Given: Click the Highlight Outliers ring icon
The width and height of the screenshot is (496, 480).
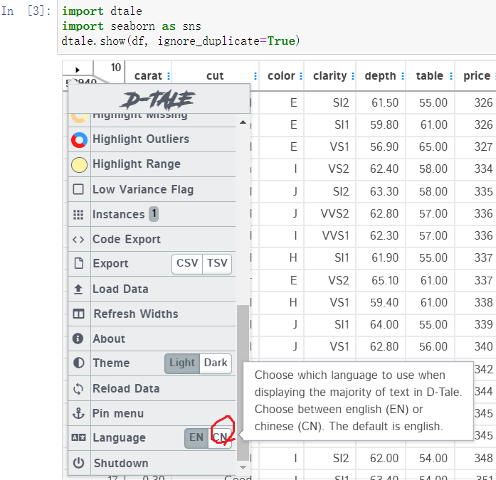Looking at the screenshot, I should (x=79, y=140).
